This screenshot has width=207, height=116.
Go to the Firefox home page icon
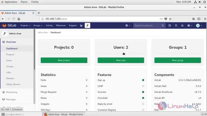(x=19, y=19)
